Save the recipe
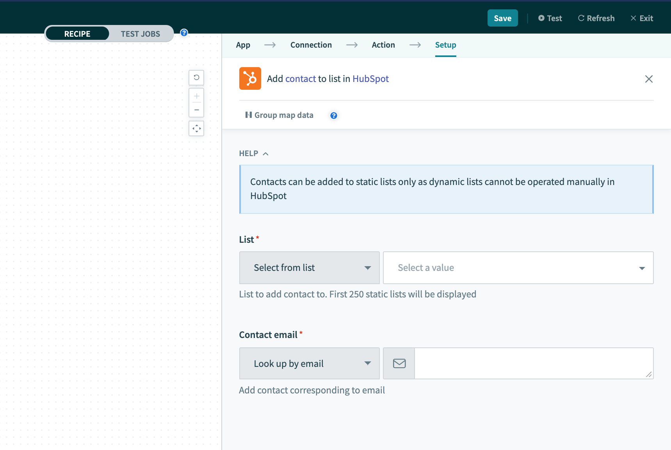The width and height of the screenshot is (671, 450). [503, 18]
